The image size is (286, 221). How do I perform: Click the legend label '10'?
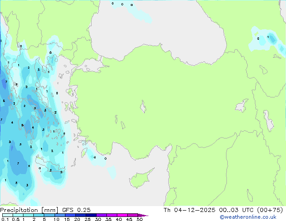coord(56,219)
